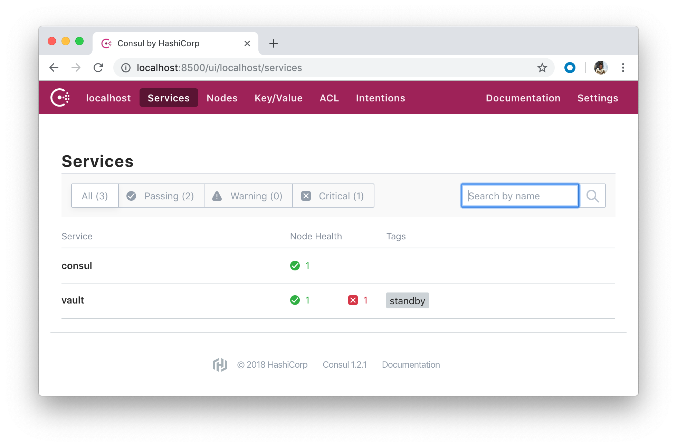The width and height of the screenshot is (677, 447).
Task: Open the Settings page
Action: tap(598, 98)
